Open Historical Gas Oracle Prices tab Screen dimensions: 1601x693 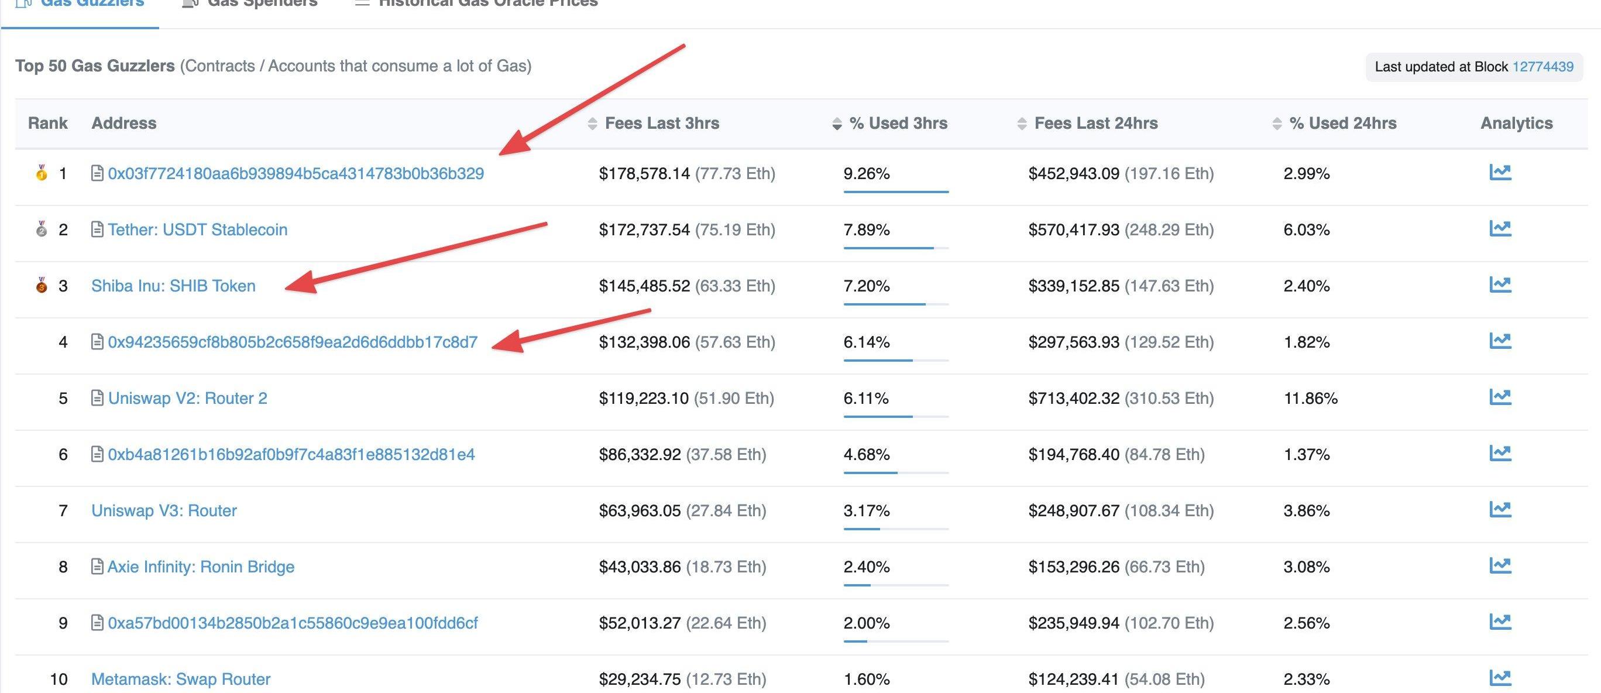tap(476, 5)
